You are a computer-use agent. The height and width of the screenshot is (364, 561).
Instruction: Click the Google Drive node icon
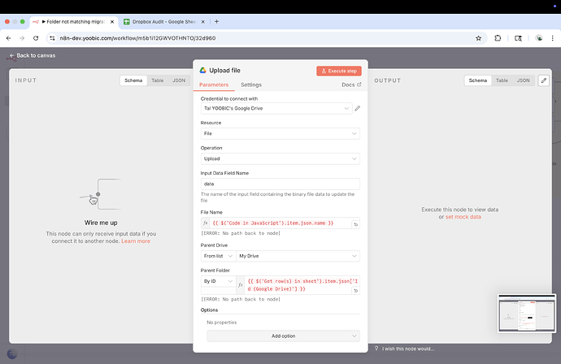[x=203, y=71]
